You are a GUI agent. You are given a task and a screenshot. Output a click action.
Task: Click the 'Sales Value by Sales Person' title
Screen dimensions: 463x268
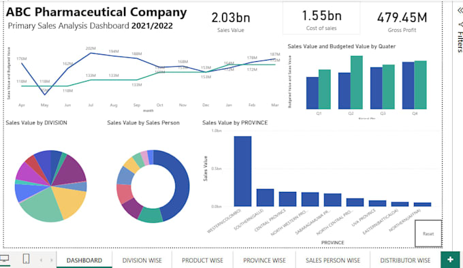coord(143,122)
